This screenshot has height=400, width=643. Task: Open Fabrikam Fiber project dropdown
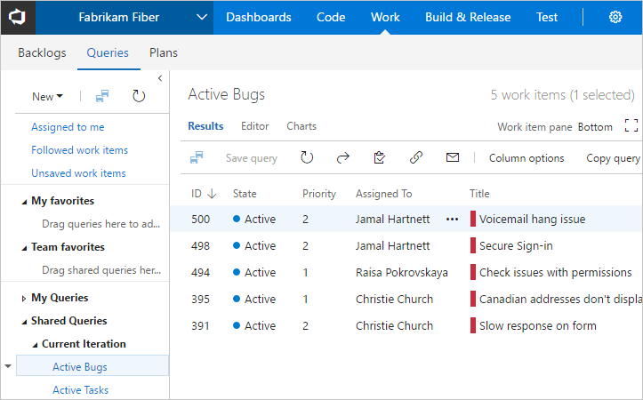tap(201, 17)
